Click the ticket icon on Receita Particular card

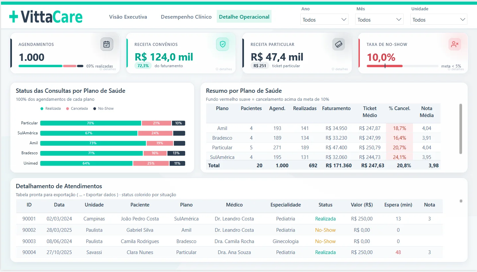[339, 44]
